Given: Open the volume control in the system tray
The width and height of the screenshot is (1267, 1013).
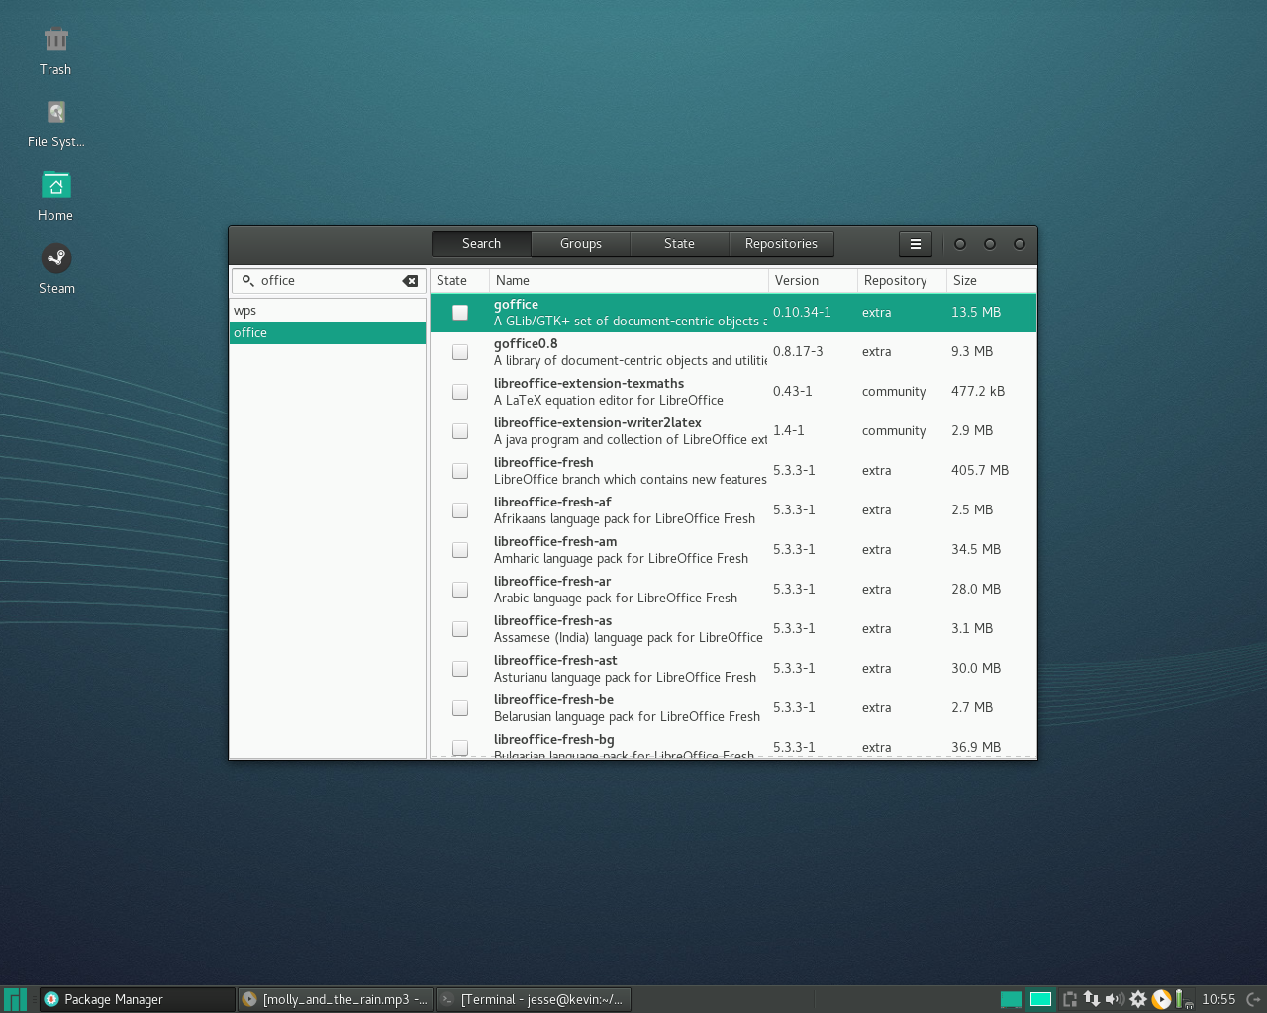Looking at the screenshot, I should tap(1115, 999).
